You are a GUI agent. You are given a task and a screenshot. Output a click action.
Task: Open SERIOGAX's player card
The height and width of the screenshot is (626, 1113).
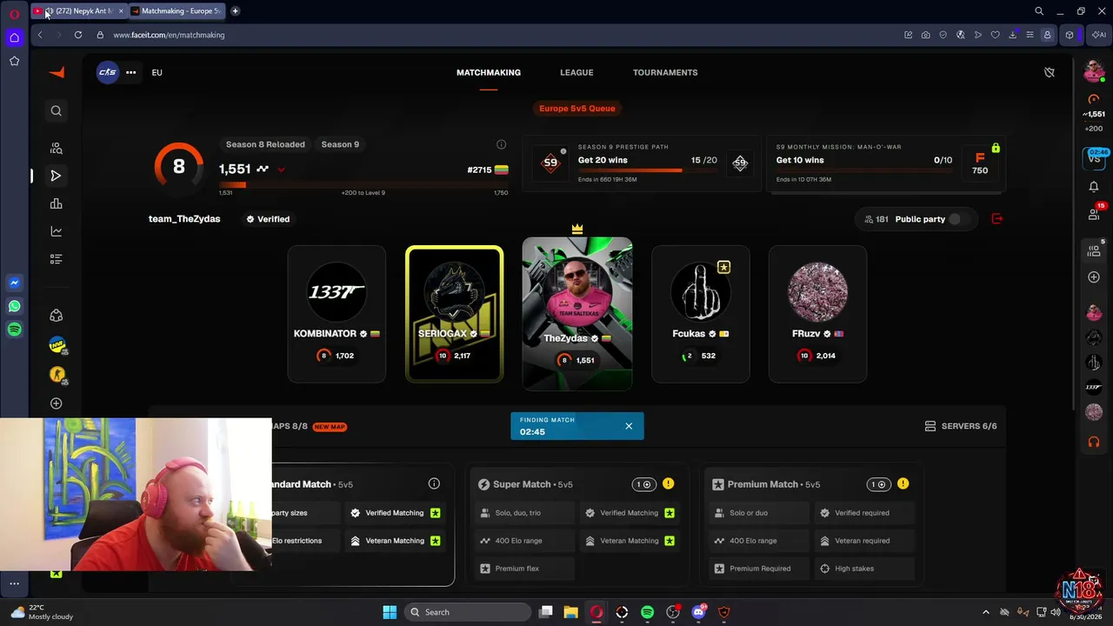pyautogui.click(x=454, y=314)
